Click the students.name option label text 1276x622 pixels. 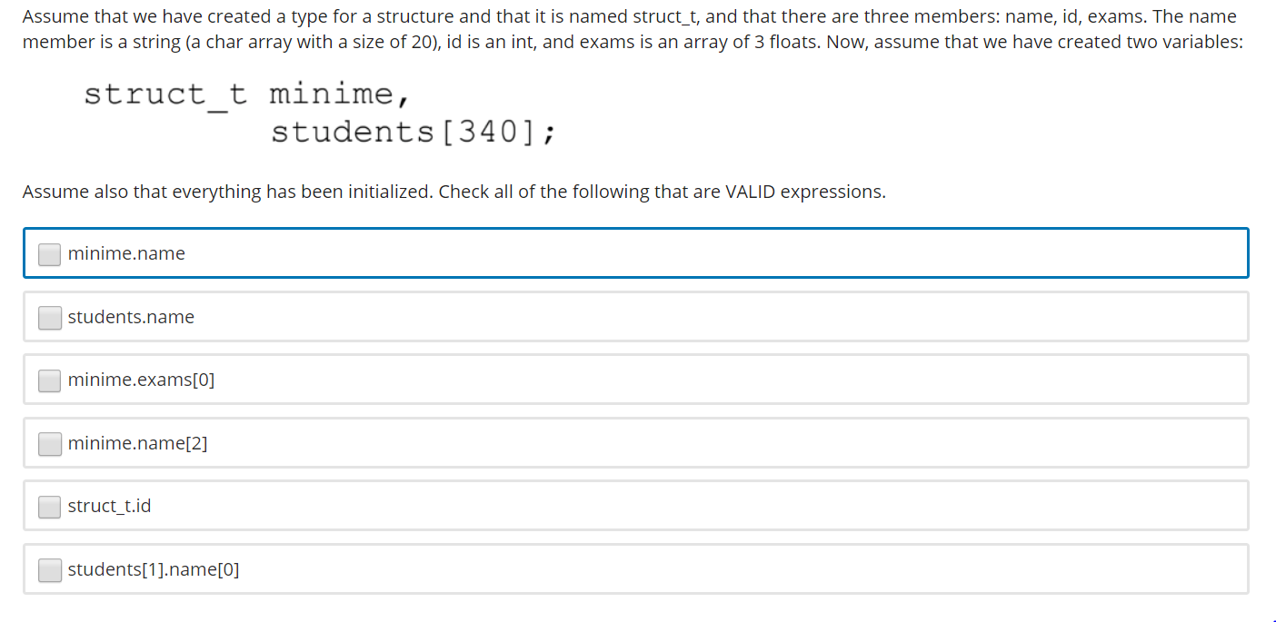pos(130,317)
